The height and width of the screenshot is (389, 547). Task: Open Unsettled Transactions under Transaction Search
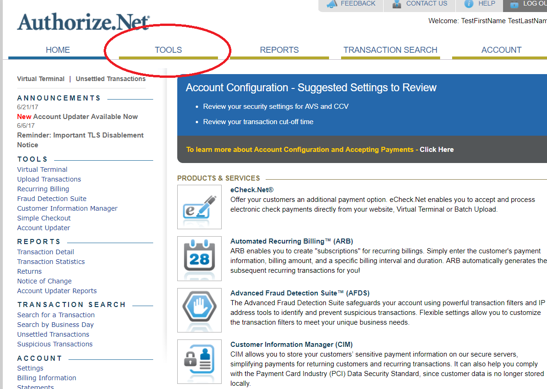click(53, 334)
